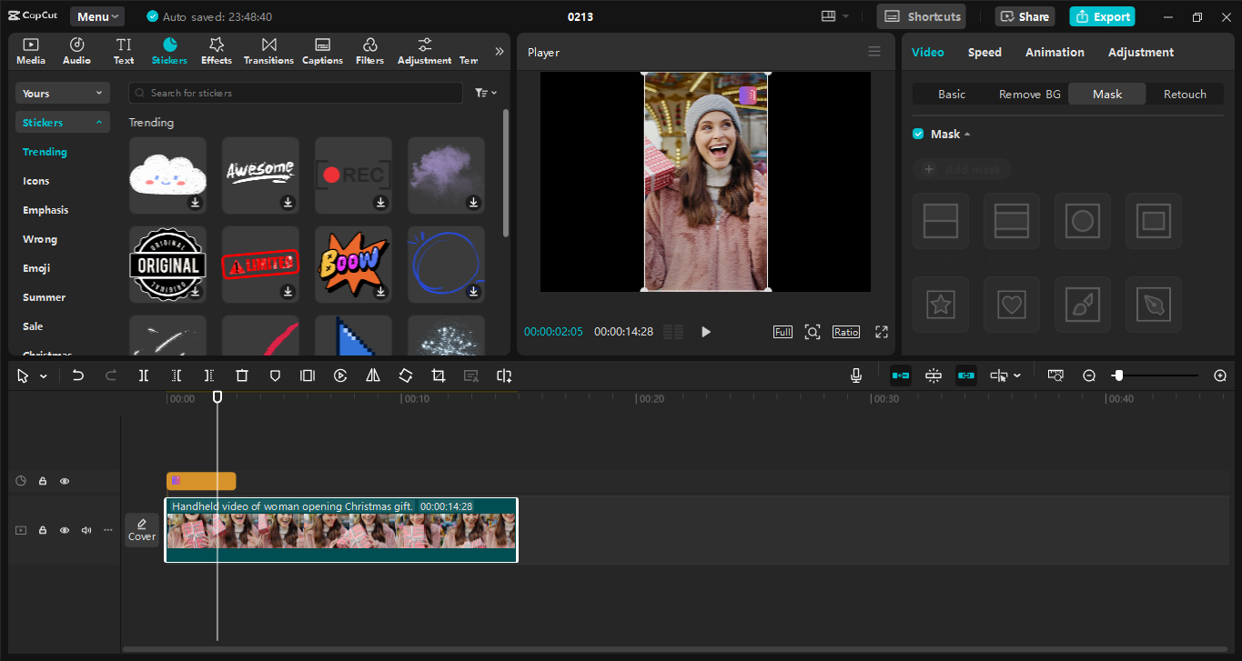The image size is (1242, 661).
Task: Select the Crop tool above the timeline
Action: (x=438, y=375)
